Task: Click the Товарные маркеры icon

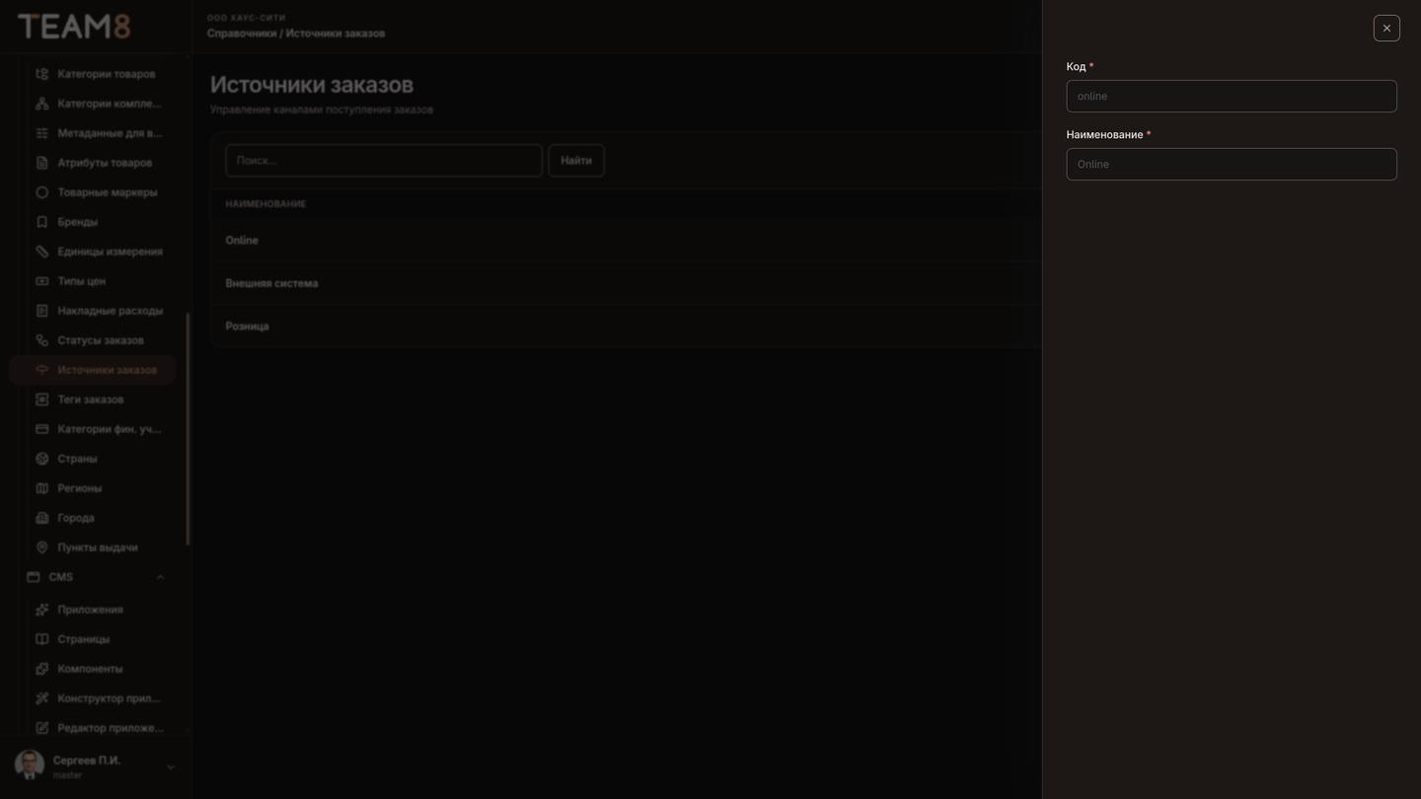Action: click(x=41, y=192)
